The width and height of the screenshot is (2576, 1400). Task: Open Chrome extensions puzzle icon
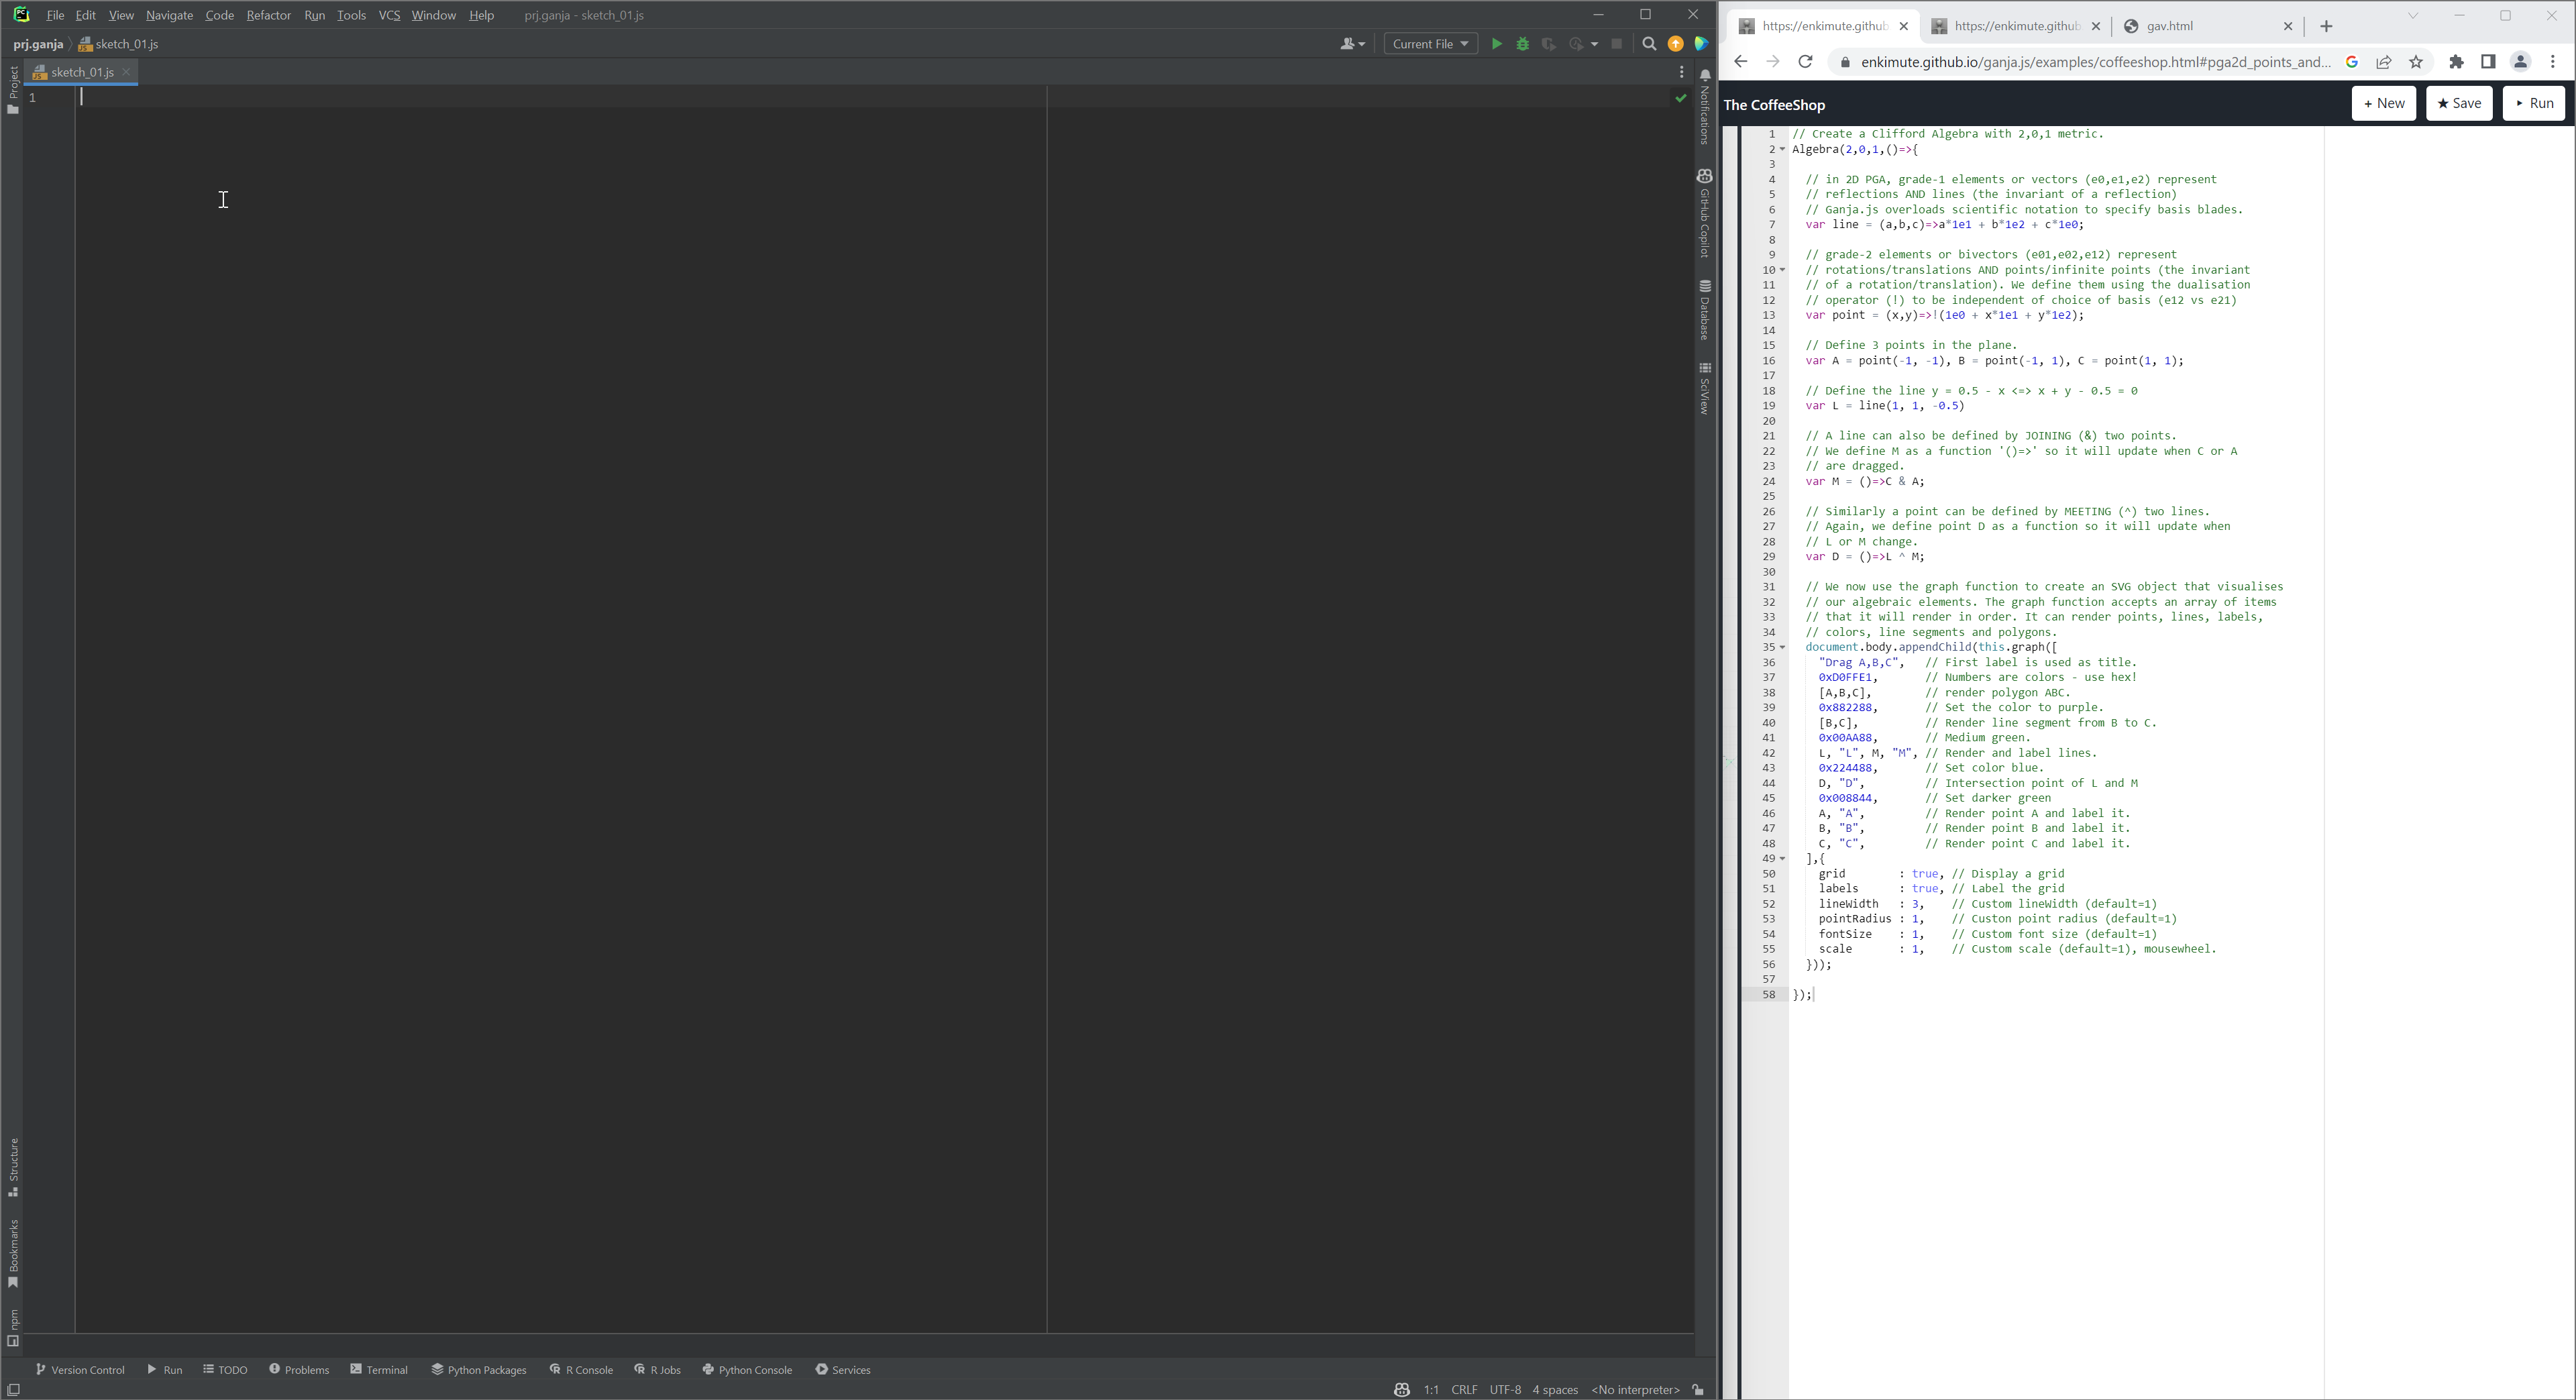2456,62
